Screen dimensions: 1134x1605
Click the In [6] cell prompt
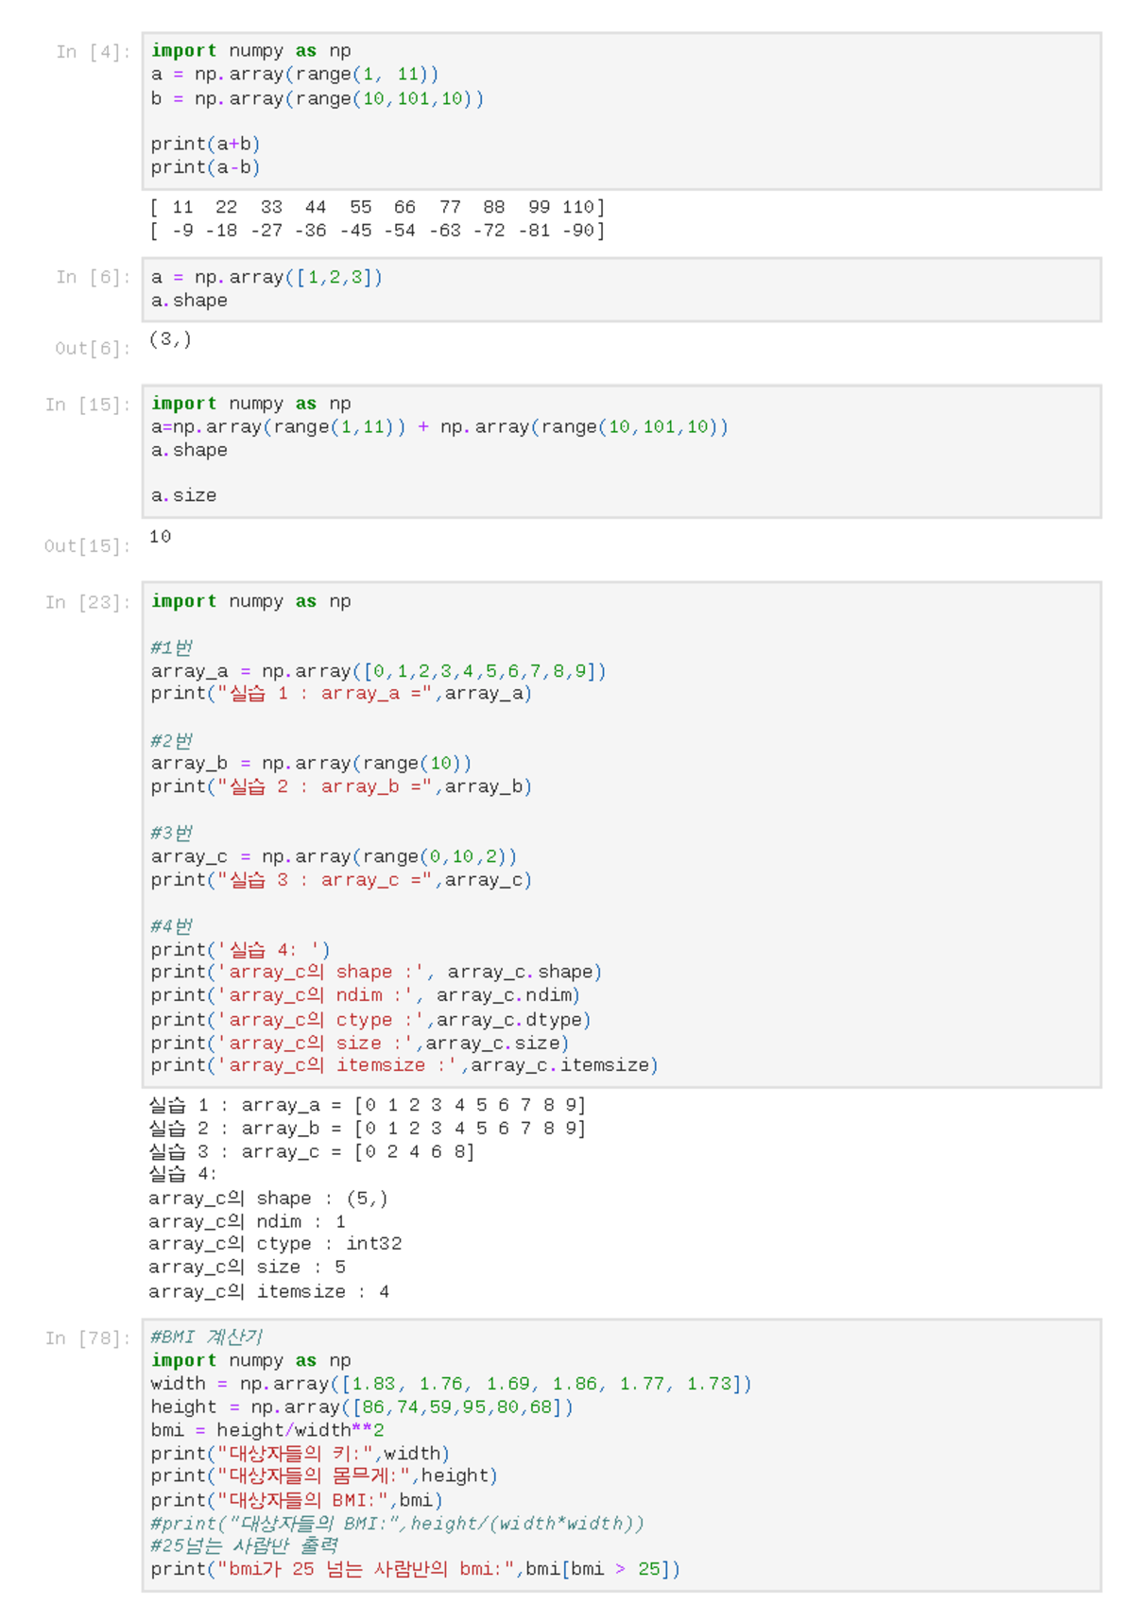[93, 277]
